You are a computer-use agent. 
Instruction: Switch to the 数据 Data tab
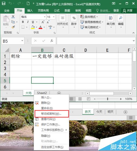point(67,11)
